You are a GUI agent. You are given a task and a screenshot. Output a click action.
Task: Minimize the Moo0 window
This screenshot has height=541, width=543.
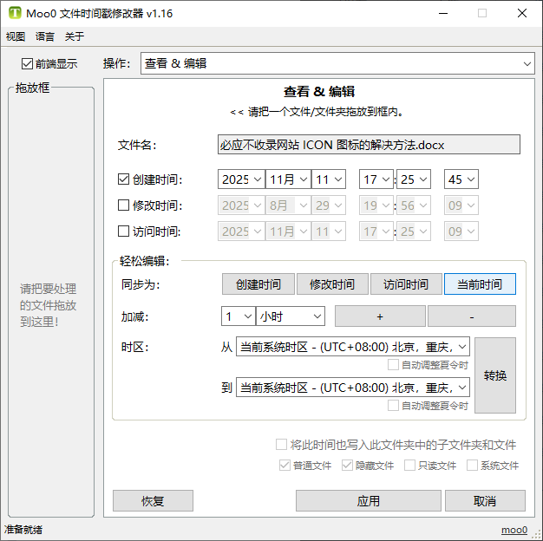(x=443, y=13)
